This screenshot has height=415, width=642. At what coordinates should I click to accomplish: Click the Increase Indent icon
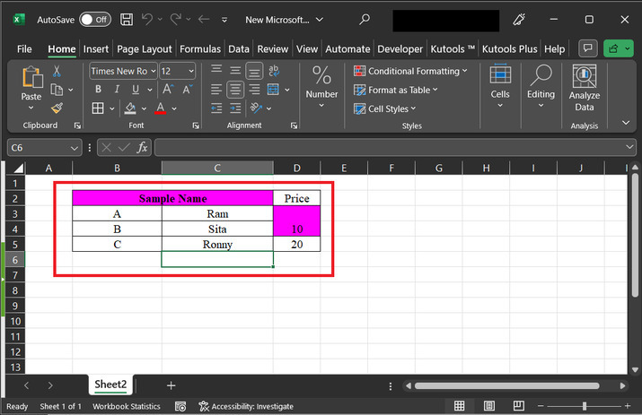click(235, 108)
